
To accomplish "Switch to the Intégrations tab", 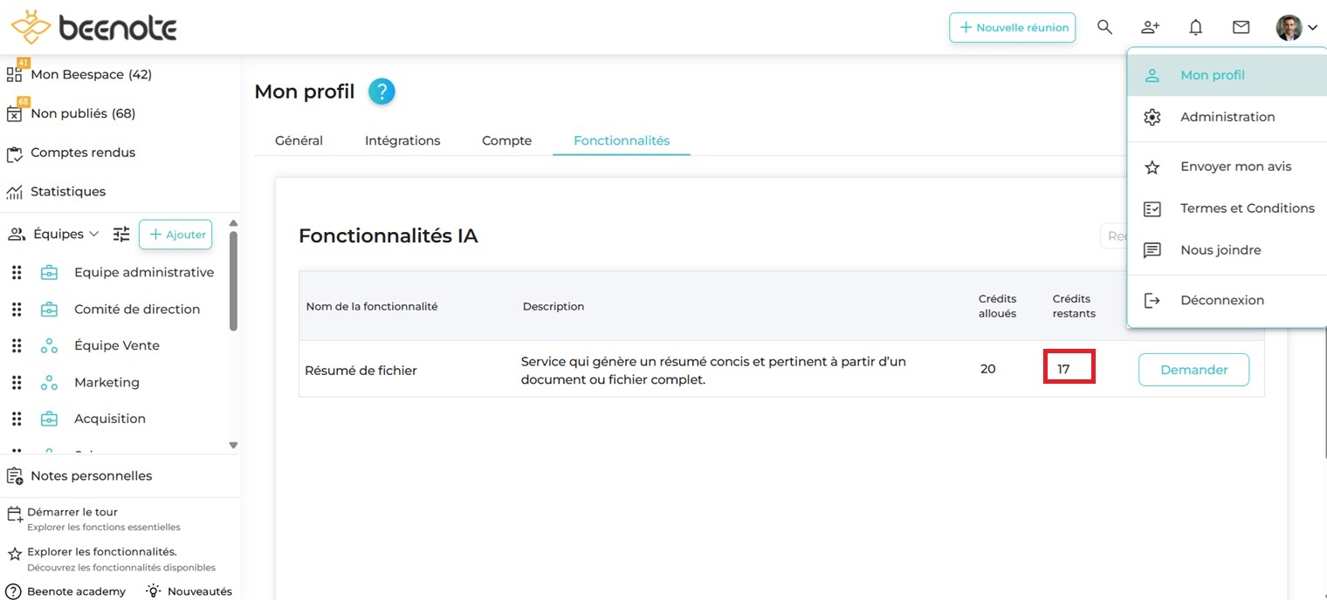I will point(402,140).
